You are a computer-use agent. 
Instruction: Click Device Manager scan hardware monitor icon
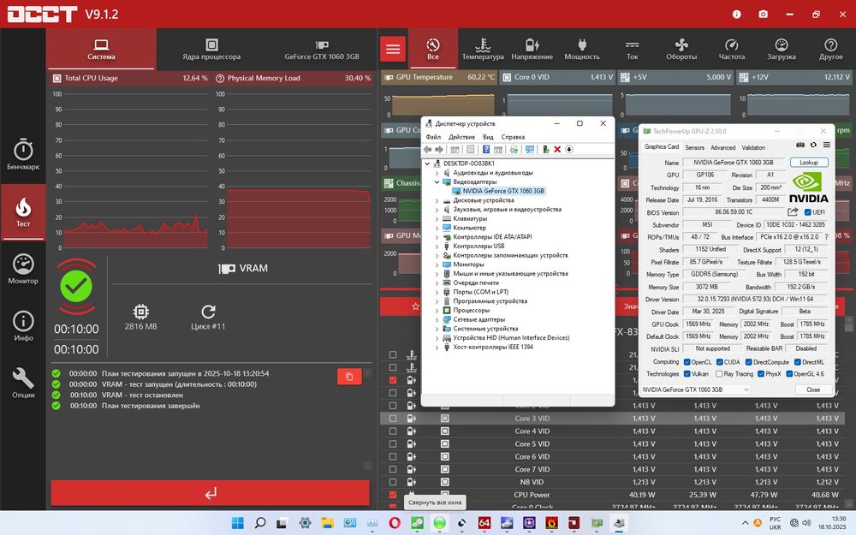pyautogui.click(x=530, y=150)
